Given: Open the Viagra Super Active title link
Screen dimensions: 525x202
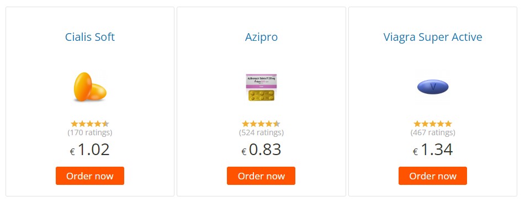Looking at the screenshot, I should coord(433,37).
